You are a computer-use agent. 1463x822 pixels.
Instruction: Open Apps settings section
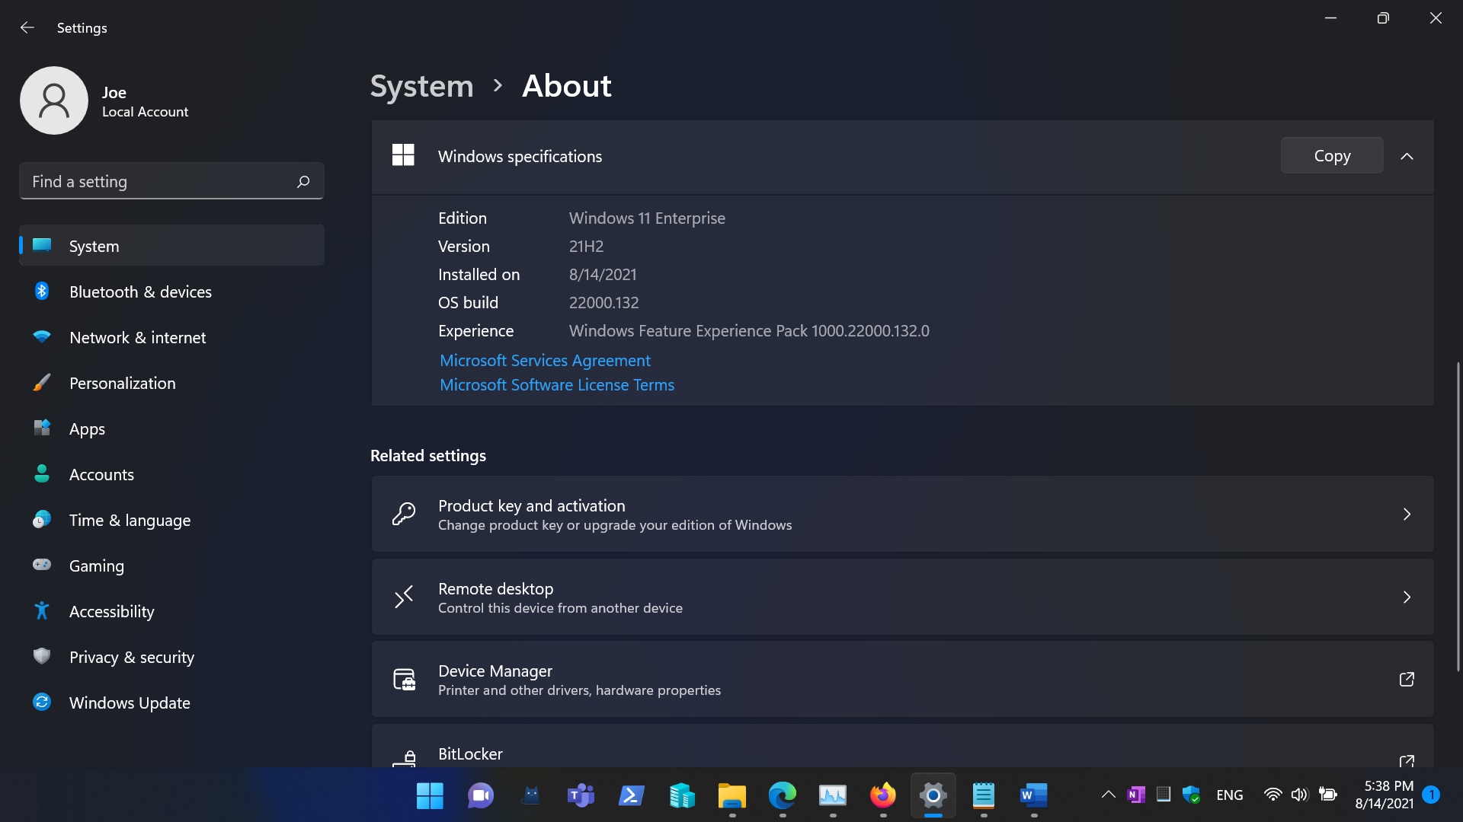click(x=87, y=429)
